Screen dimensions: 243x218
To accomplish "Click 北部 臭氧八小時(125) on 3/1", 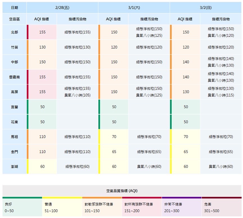I will click(x=149, y=35).
